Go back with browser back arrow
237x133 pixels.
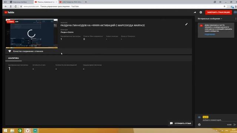coord(6,7)
